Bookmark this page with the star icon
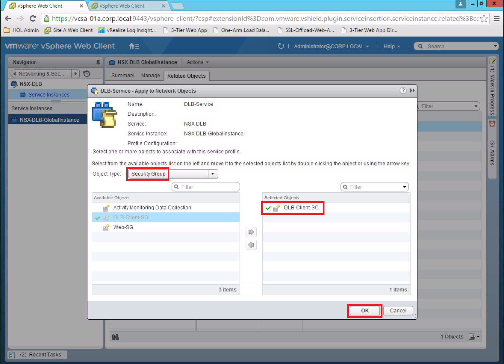The height and width of the screenshot is (364, 504). tap(484, 19)
